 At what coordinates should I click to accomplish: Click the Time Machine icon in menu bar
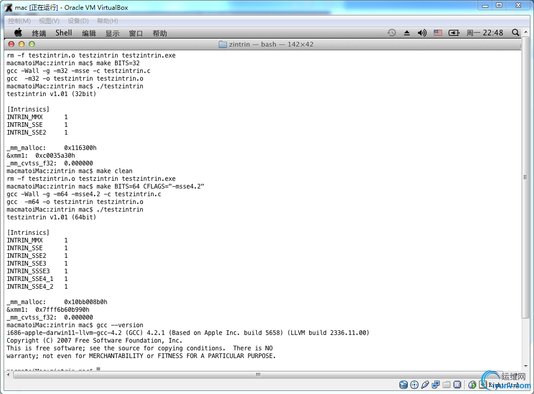pyautogui.click(x=392, y=33)
